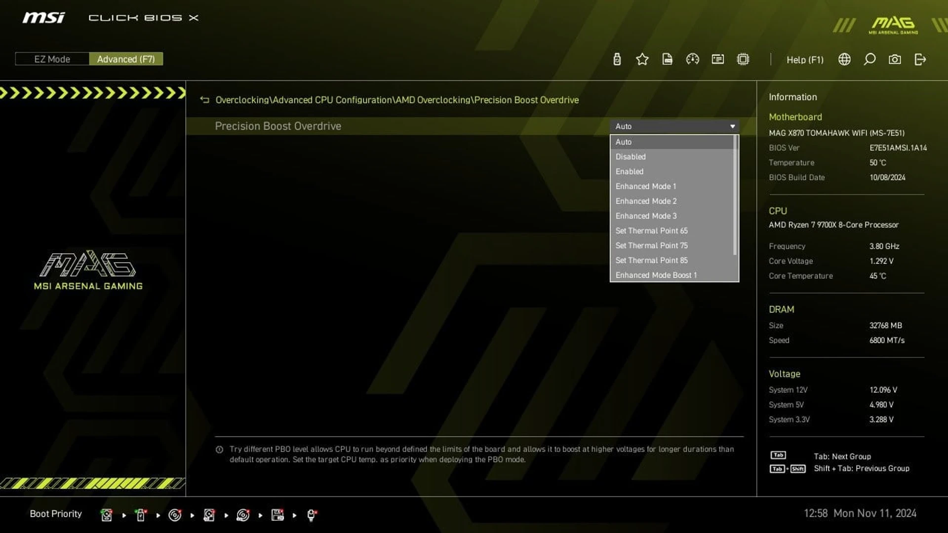Screen dimensions: 948x533
Task: Click the Voltage heading
Action: [x=784, y=374]
